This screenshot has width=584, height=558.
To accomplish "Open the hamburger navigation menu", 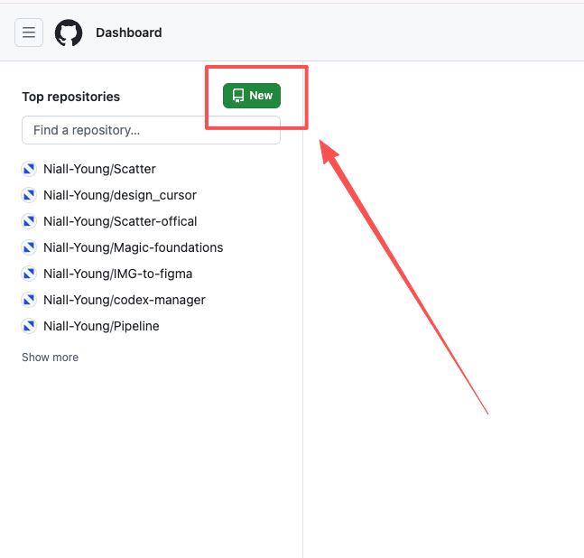I will click(29, 33).
